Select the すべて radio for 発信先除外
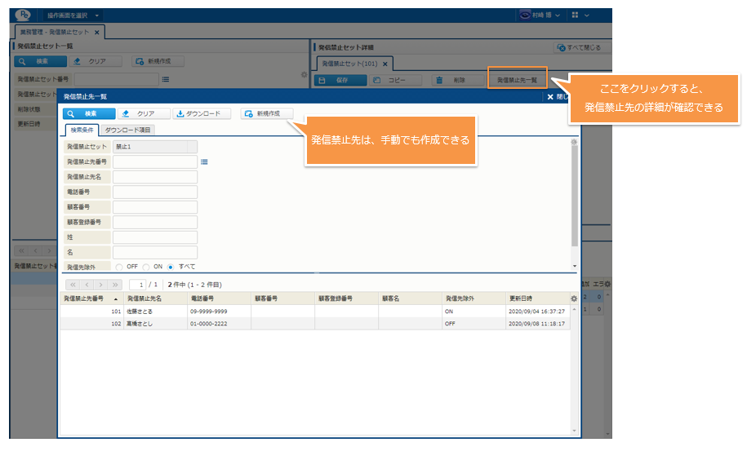 tap(171, 267)
